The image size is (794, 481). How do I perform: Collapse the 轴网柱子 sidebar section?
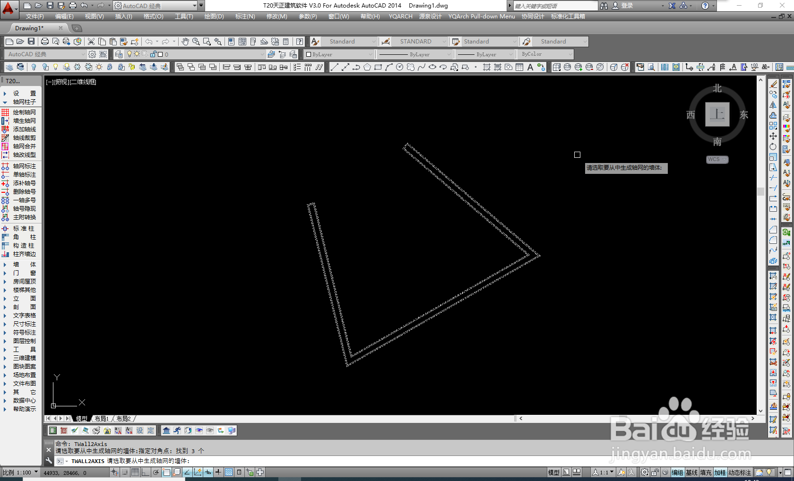pyautogui.click(x=21, y=102)
